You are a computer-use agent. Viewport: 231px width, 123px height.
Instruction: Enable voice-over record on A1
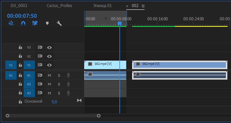(68, 75)
